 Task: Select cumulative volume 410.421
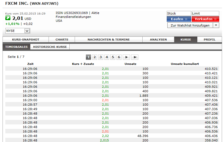pos(211,73)
